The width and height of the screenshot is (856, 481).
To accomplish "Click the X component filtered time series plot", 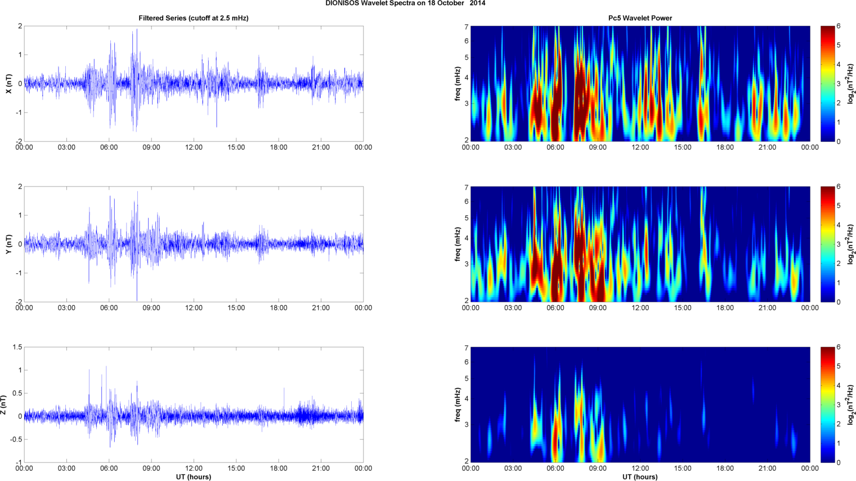I will tap(194, 83).
